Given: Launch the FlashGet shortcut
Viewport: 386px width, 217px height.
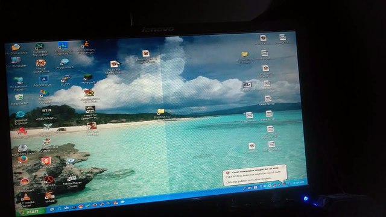Looking at the screenshot, I should [46, 163].
